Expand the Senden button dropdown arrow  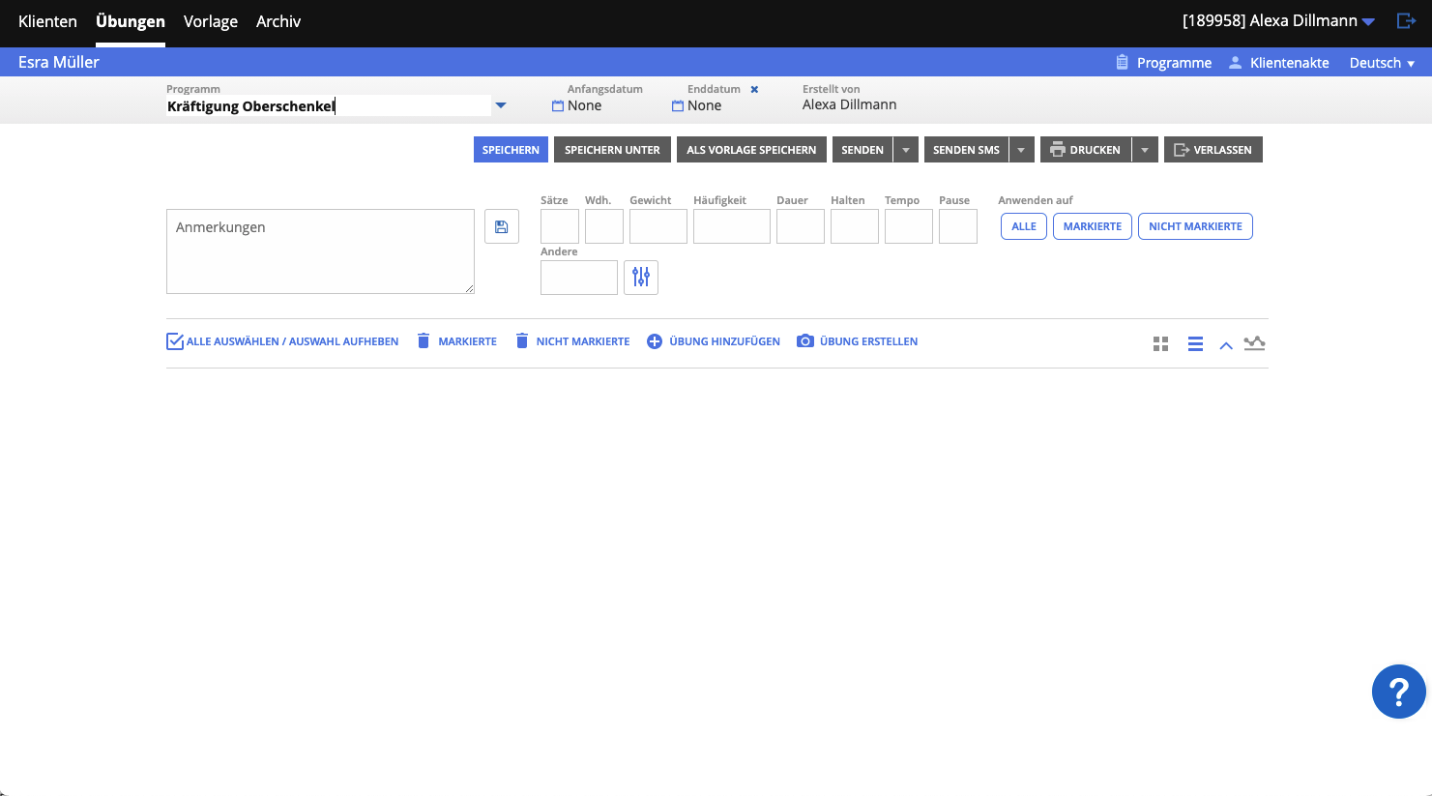pyautogui.click(x=905, y=149)
